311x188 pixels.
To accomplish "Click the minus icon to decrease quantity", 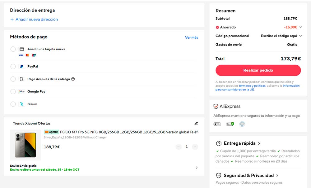I will pos(179,147).
